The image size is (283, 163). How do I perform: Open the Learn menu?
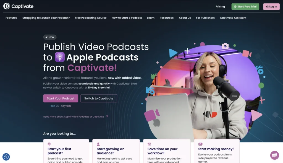tap(151, 18)
